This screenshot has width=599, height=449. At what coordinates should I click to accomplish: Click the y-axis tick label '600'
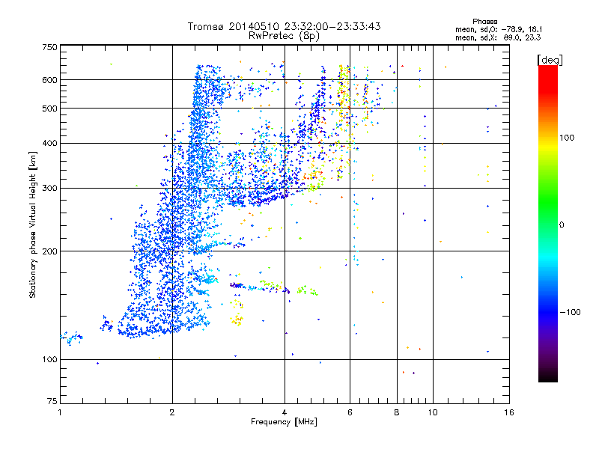pos(50,80)
